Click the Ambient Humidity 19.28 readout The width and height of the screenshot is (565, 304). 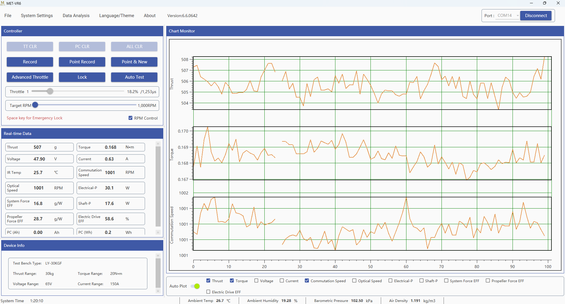(286, 301)
